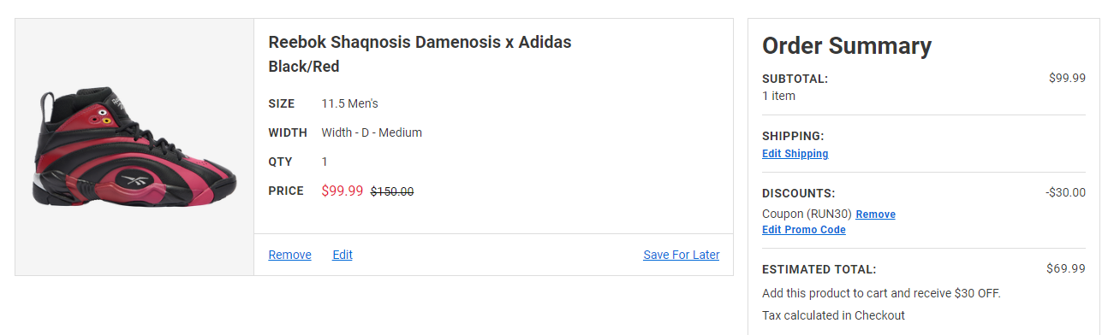Open the Edit link for the cart item
Viewport: 1102px width, 335px height.
[x=343, y=255]
